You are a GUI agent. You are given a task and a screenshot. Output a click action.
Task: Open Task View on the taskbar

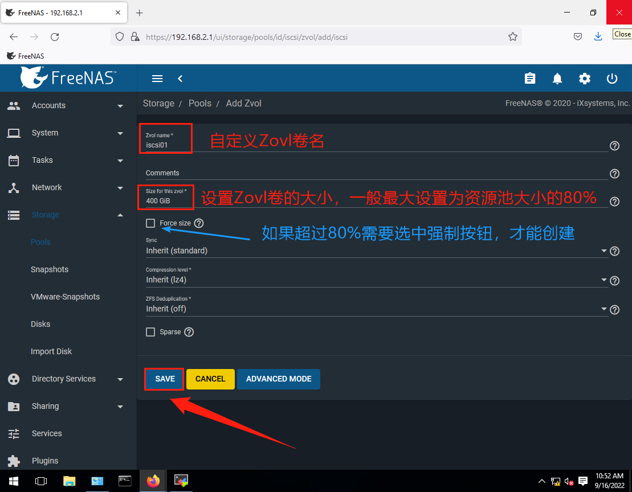[x=41, y=481]
